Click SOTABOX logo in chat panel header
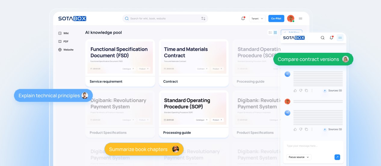This screenshot has width=381, height=166. pos(294,38)
